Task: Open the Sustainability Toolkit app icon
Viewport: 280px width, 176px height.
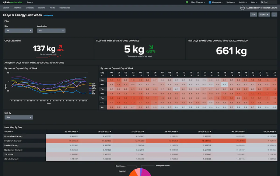Action: tap(242, 8)
